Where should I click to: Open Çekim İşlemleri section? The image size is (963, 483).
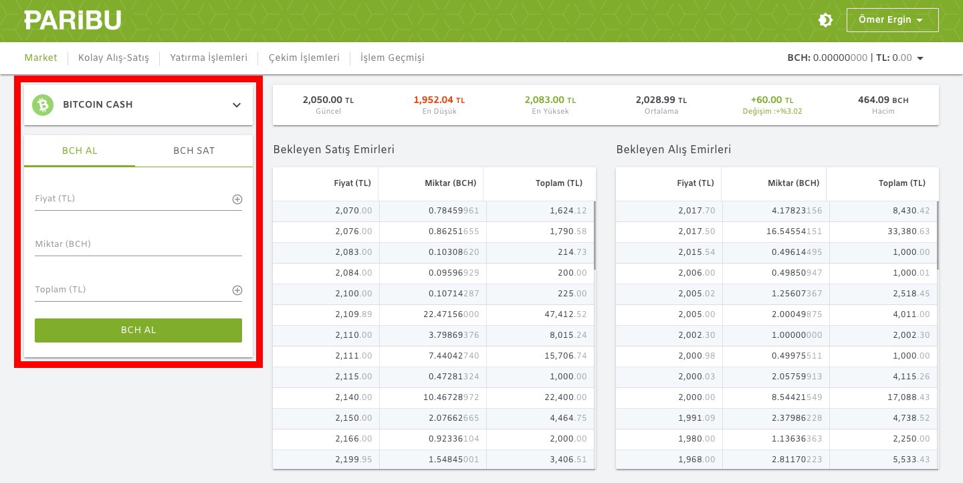click(x=304, y=58)
